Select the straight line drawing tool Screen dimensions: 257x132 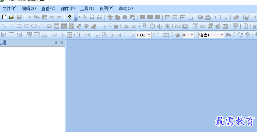4,26
